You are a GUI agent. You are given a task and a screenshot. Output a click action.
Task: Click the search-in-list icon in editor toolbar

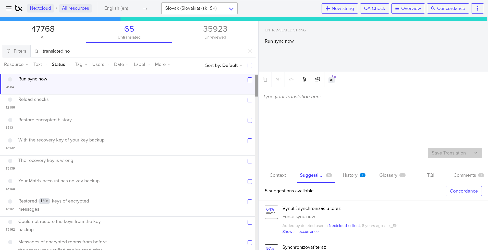(x=318, y=79)
